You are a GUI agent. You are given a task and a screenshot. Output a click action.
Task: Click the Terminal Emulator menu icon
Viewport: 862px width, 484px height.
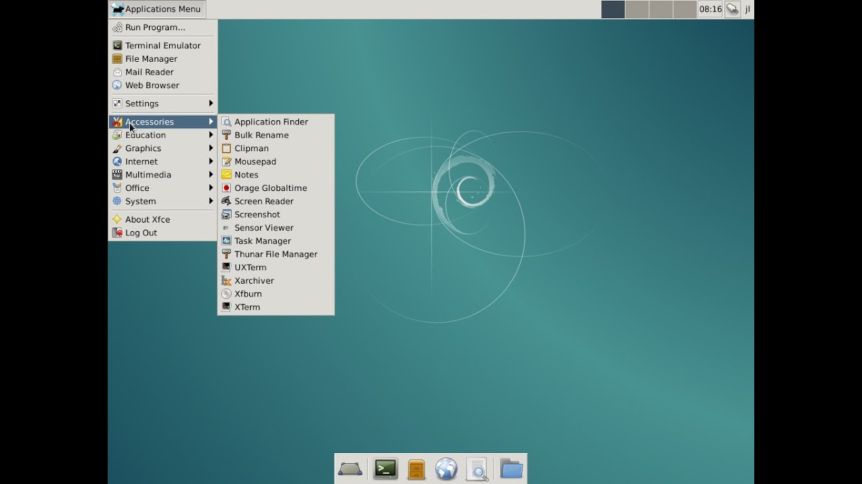pyautogui.click(x=117, y=46)
